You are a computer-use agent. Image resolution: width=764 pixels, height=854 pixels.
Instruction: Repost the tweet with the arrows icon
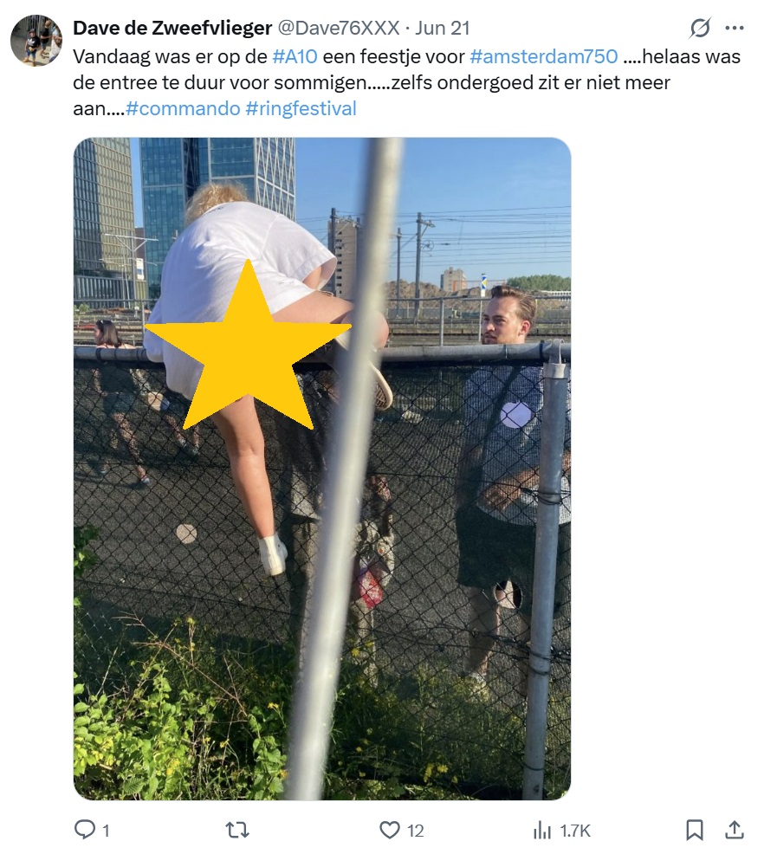pos(237,830)
